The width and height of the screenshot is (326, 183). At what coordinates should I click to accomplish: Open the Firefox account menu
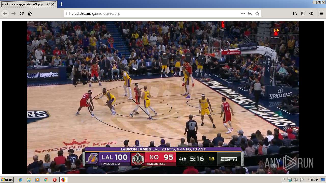click(x=311, y=13)
